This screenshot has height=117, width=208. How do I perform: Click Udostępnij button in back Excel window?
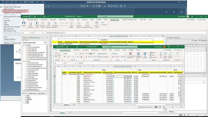[191, 19]
